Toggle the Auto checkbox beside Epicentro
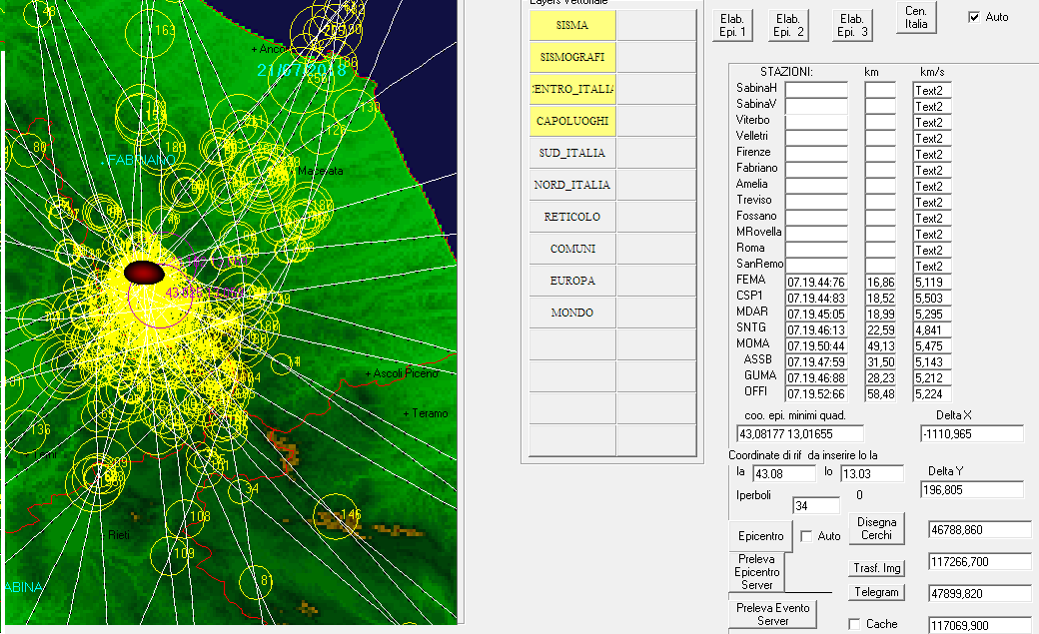 [x=806, y=536]
